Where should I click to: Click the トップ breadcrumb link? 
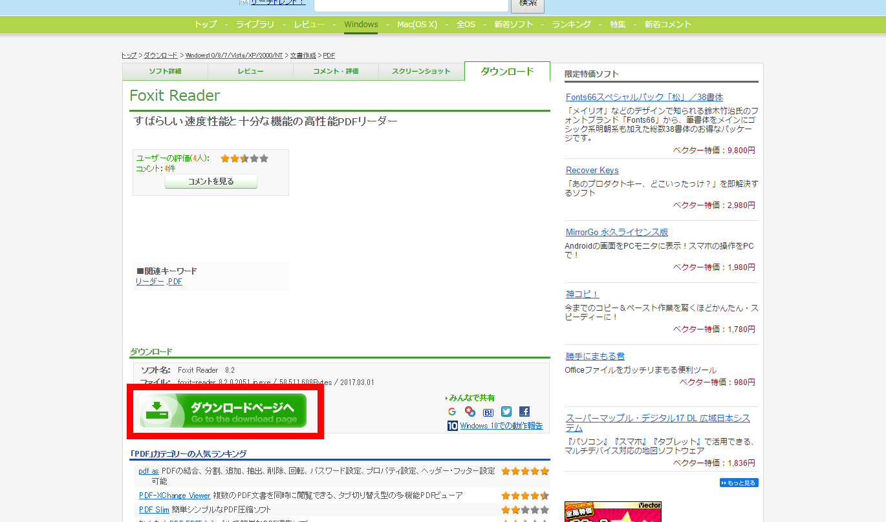129,56
